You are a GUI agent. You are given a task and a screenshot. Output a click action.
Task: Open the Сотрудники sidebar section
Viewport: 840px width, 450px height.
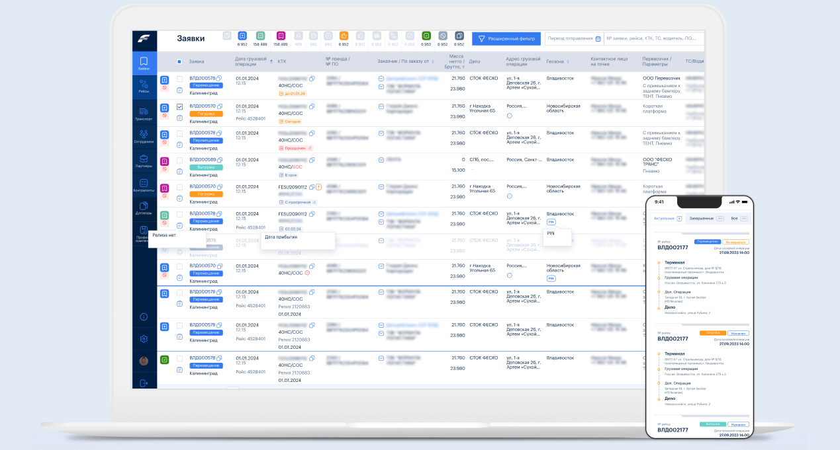tap(144, 137)
